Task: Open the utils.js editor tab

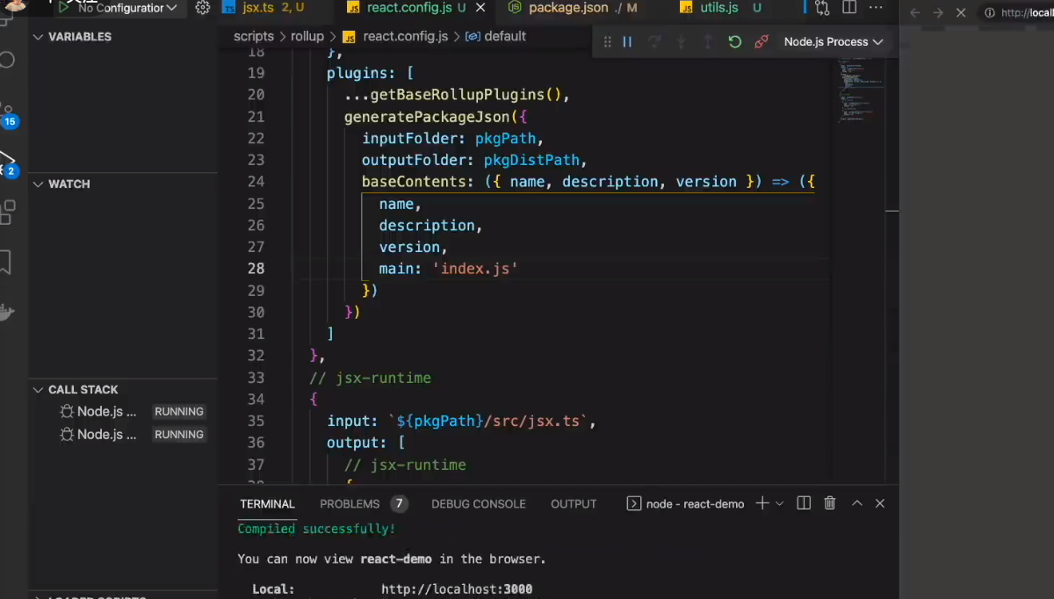Action: [x=718, y=8]
